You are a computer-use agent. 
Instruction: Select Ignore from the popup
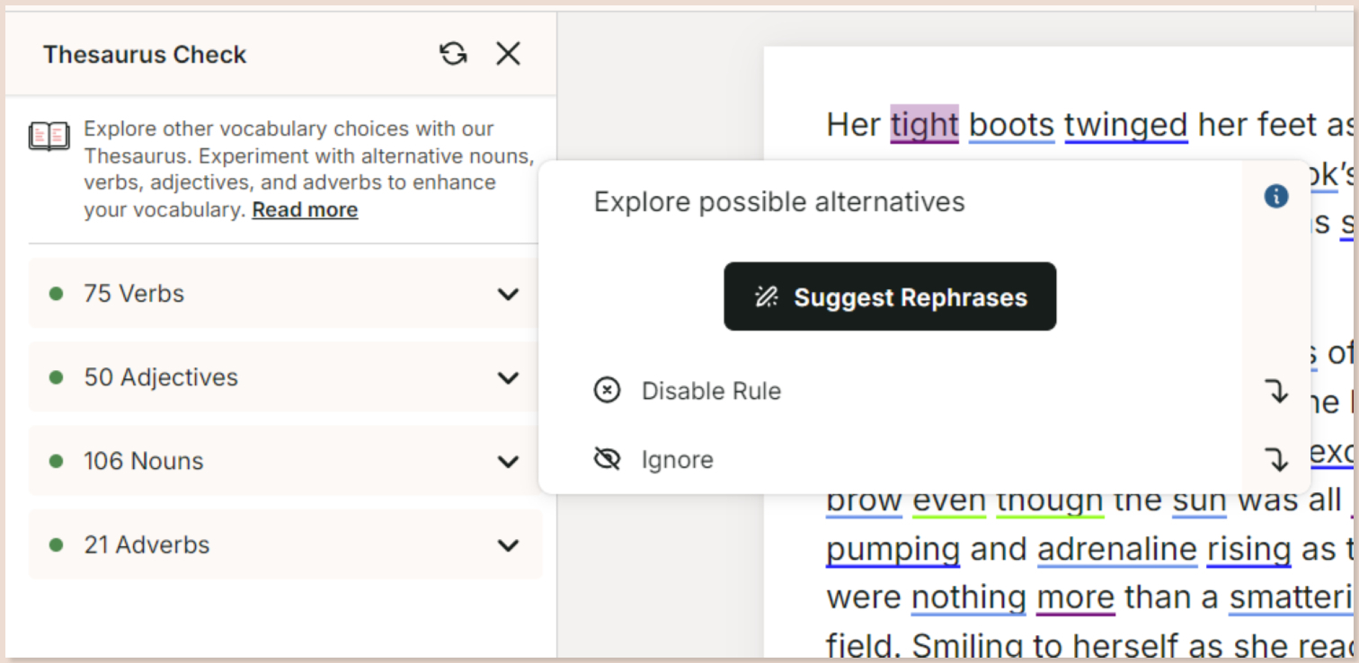[x=677, y=458]
